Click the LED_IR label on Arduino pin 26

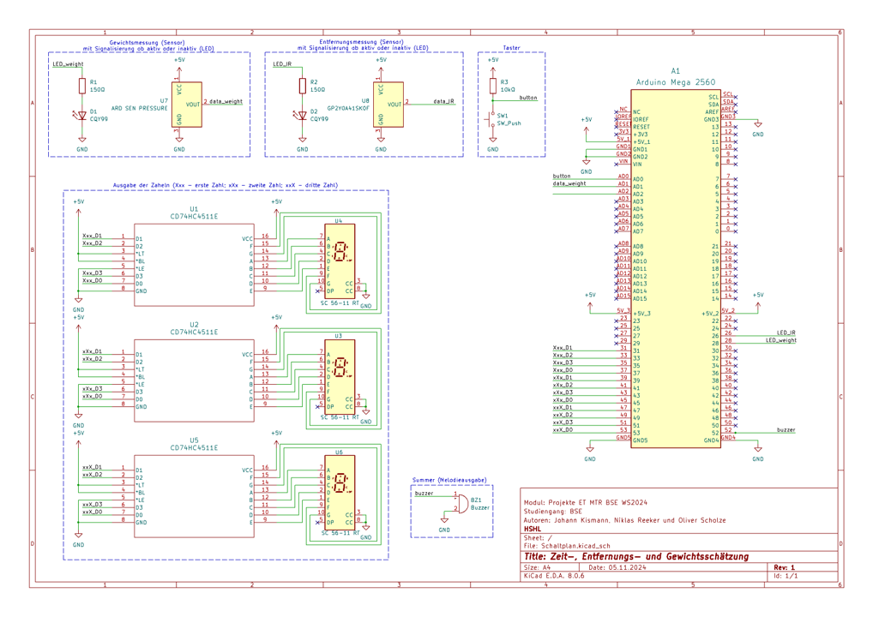point(786,332)
